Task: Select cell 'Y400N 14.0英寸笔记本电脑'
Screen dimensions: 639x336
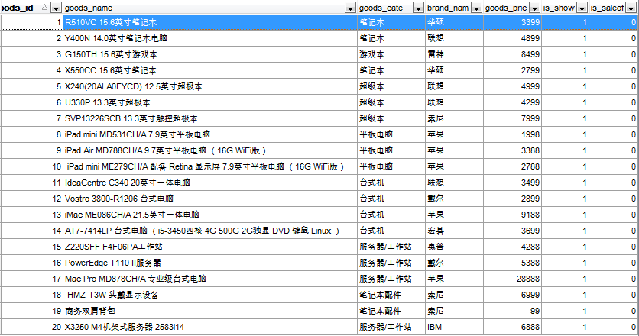Action: [210, 38]
